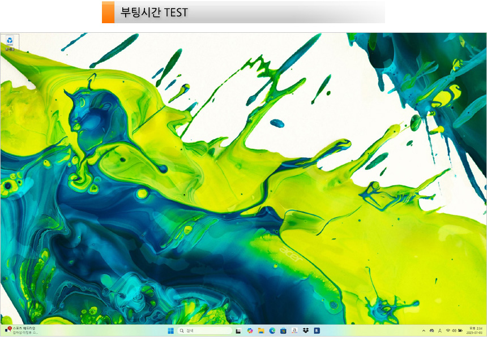This screenshot has width=487, height=340.
Task: Click the battery status icon
Action: point(460,330)
